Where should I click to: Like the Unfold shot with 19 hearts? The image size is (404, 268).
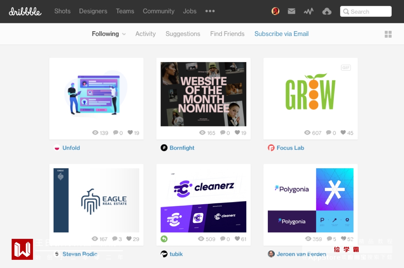(130, 132)
